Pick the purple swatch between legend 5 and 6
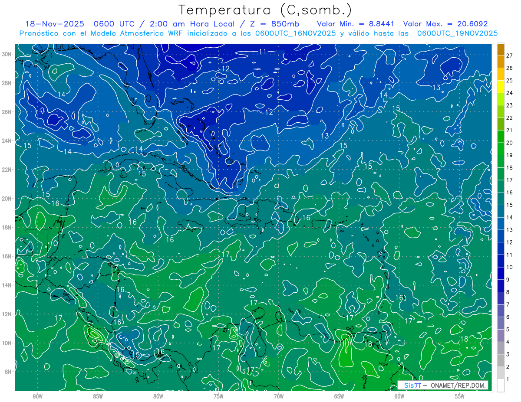 (501, 323)
